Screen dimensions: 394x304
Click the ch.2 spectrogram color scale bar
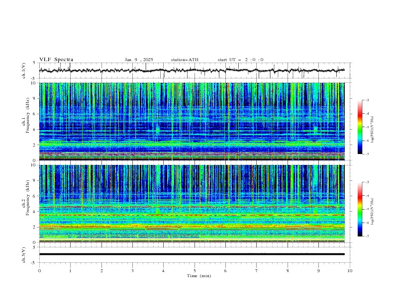point(360,209)
